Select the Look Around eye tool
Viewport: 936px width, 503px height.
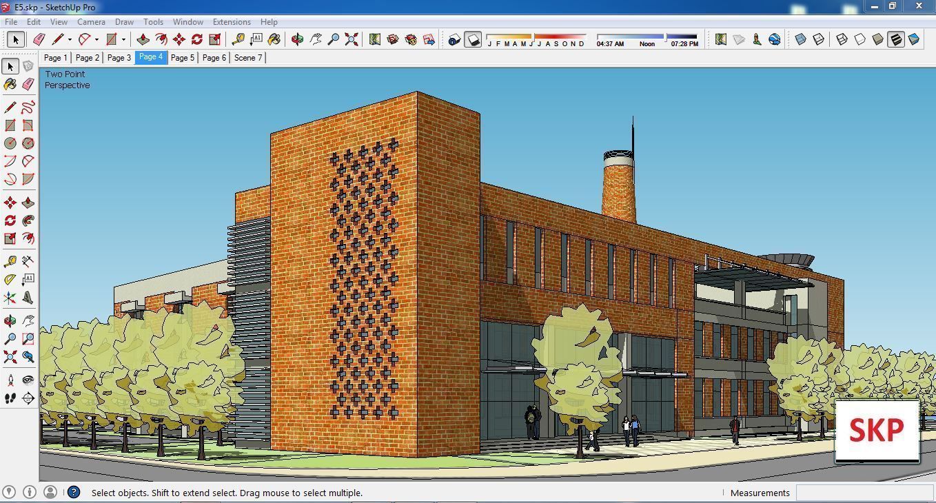click(x=28, y=380)
